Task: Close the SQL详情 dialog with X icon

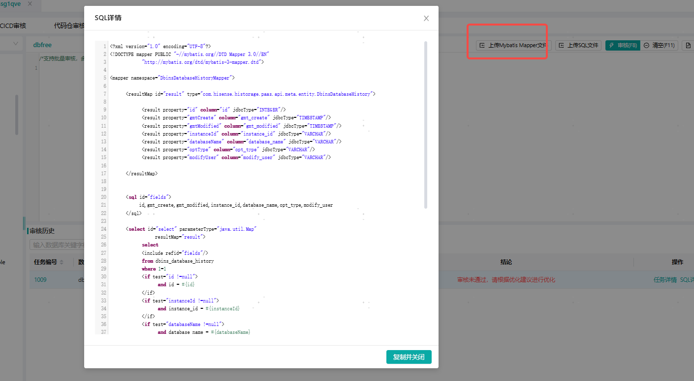Action: tap(426, 18)
